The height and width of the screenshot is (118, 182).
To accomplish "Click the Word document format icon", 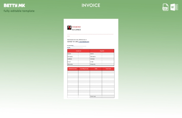I will (174, 7).
